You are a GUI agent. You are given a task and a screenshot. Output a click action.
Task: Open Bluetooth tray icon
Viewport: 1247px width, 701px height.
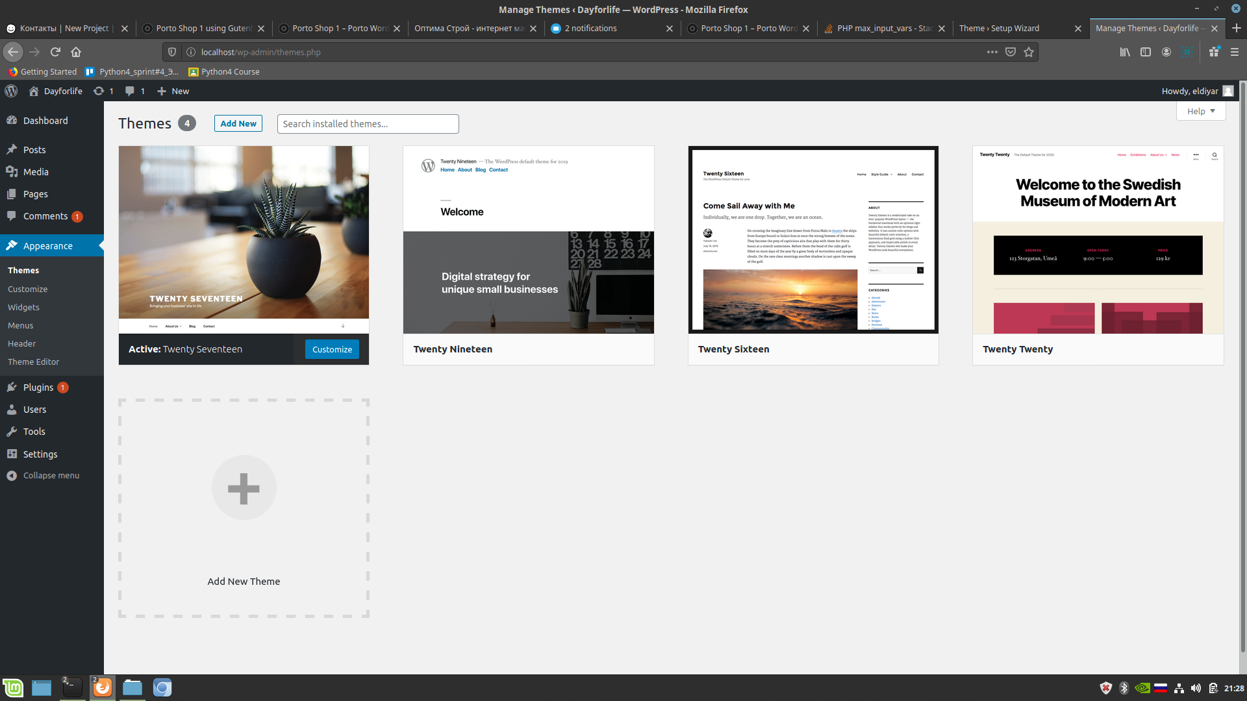(1124, 688)
